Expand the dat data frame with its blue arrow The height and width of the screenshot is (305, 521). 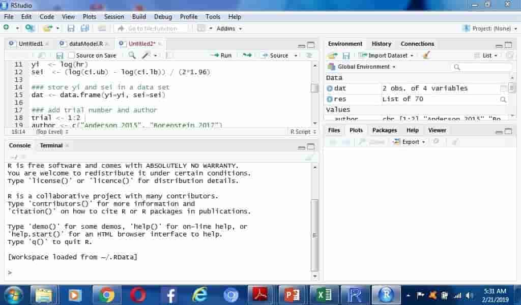pos(329,88)
